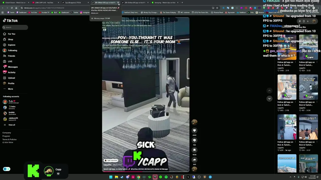Switch to Grinch Stream Kick tab
The image size is (321, 180).
click(x=15, y=2)
